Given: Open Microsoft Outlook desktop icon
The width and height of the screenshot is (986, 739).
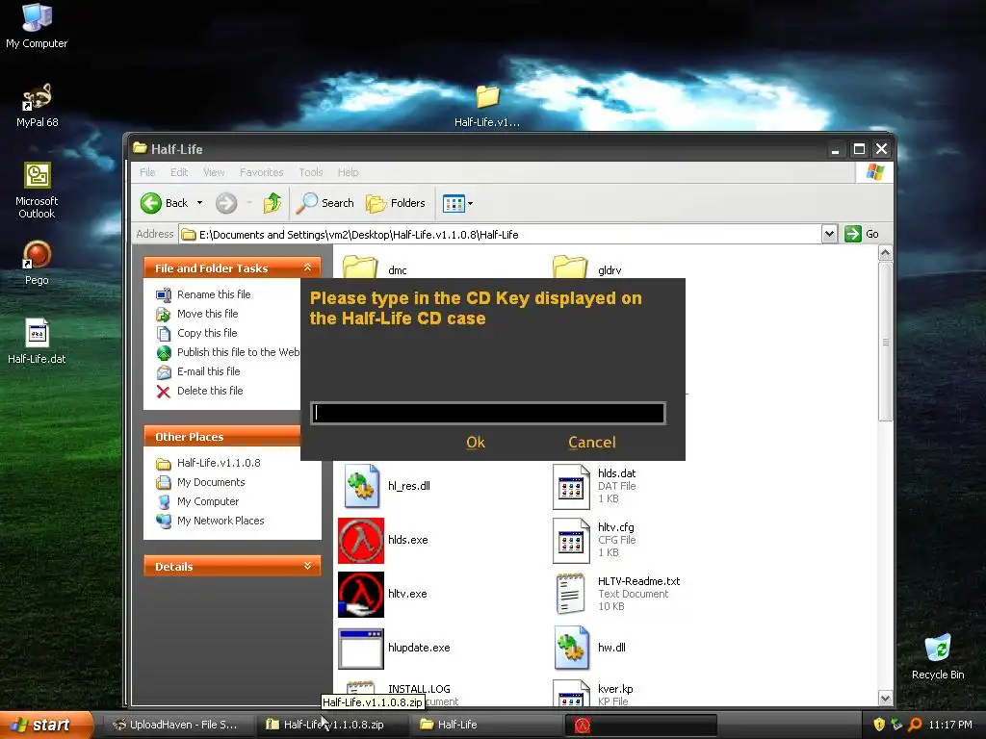Looking at the screenshot, I should [x=37, y=191].
